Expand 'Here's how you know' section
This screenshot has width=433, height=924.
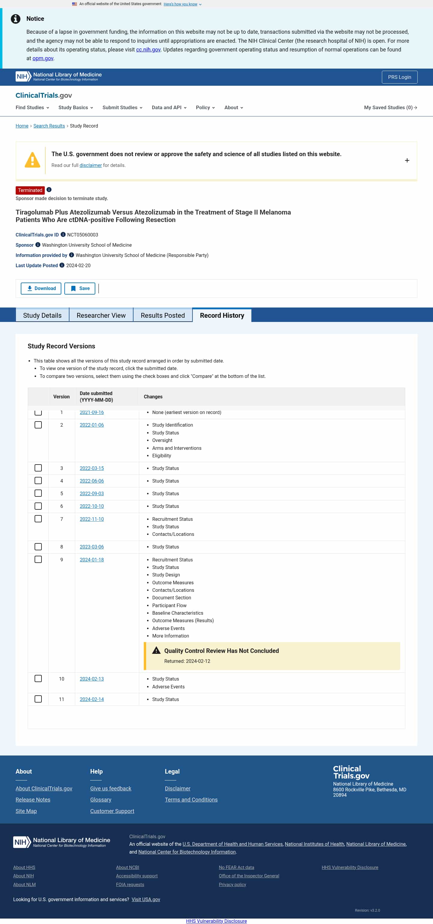[183, 4]
